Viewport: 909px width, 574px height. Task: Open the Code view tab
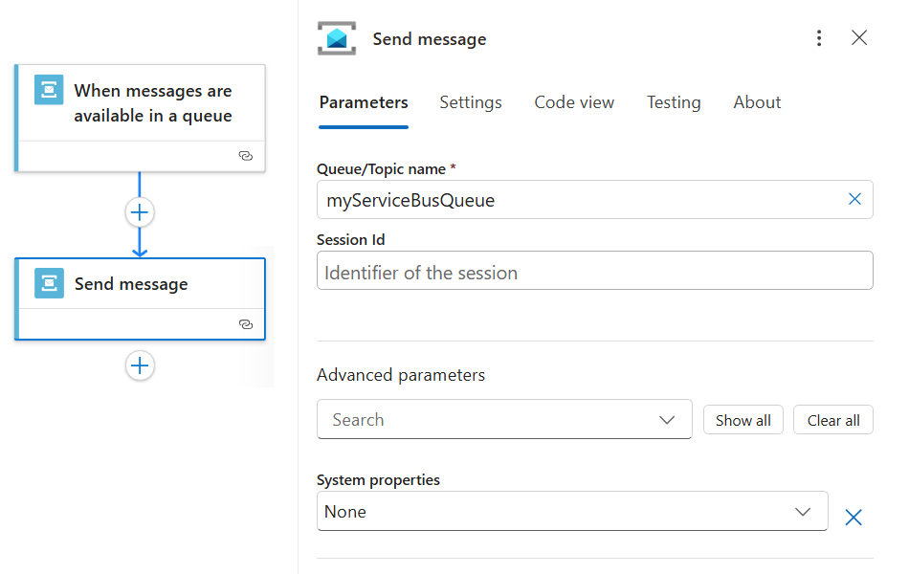coord(574,102)
